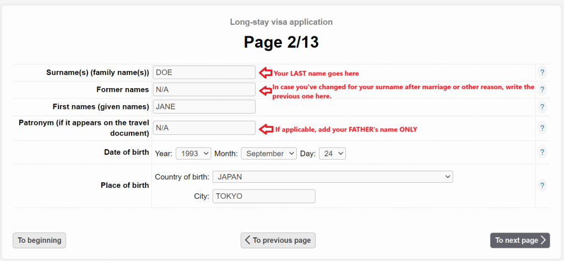
Task: Show help for Patronym field
Action: 542,128
